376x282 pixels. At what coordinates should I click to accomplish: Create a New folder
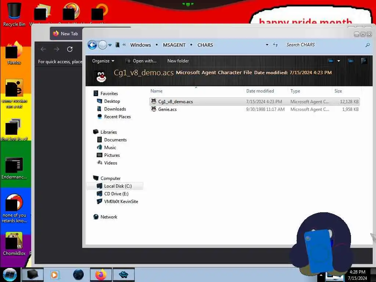click(178, 61)
